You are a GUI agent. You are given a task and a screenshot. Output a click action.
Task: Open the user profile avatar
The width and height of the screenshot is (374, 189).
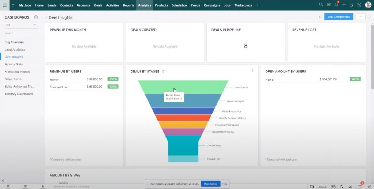click(368, 5)
